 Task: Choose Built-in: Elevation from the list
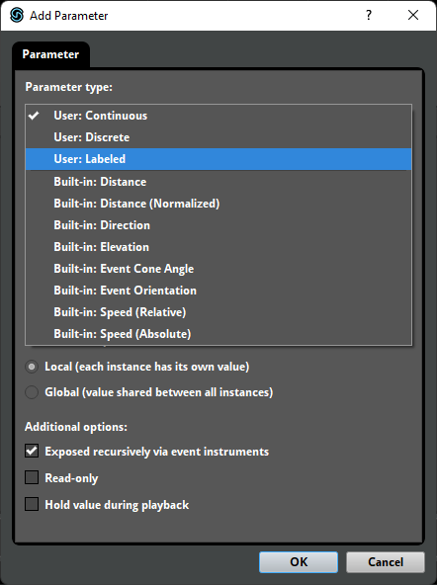pyautogui.click(x=218, y=247)
